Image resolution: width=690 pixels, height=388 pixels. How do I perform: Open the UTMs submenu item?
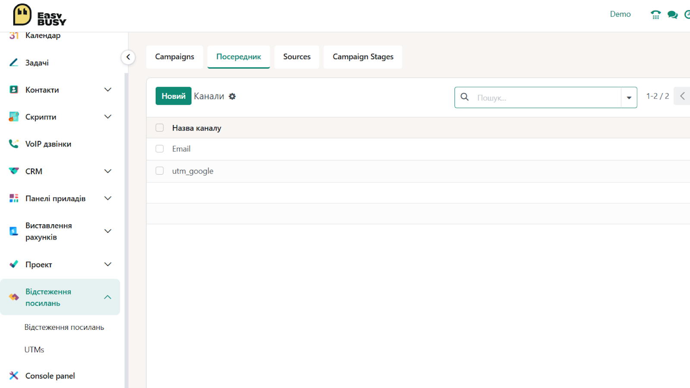pos(34,350)
